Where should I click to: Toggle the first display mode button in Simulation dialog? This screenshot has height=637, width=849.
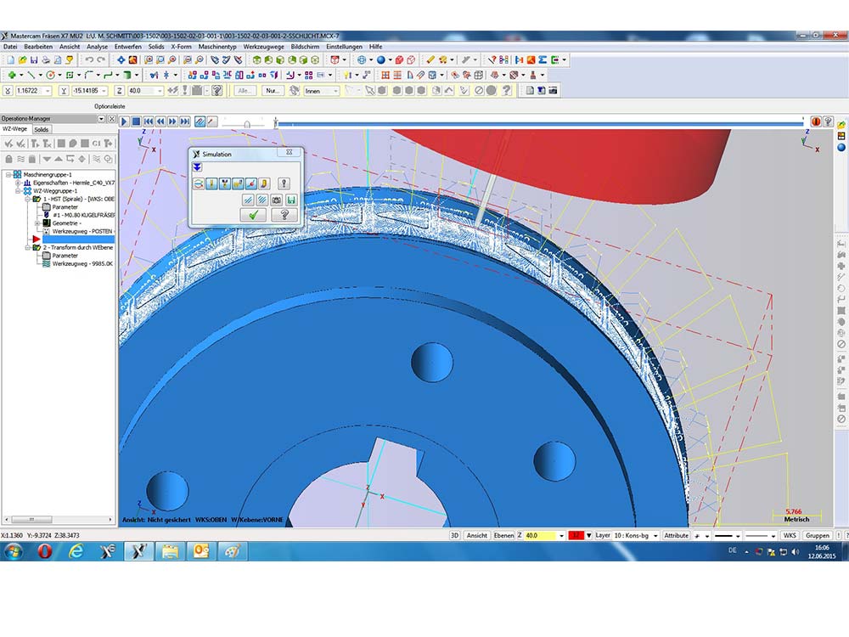point(198,183)
